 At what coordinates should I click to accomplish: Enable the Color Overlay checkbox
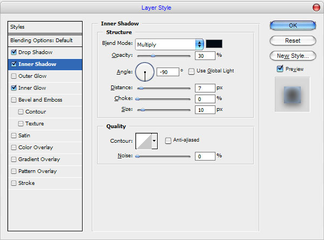tap(13, 148)
